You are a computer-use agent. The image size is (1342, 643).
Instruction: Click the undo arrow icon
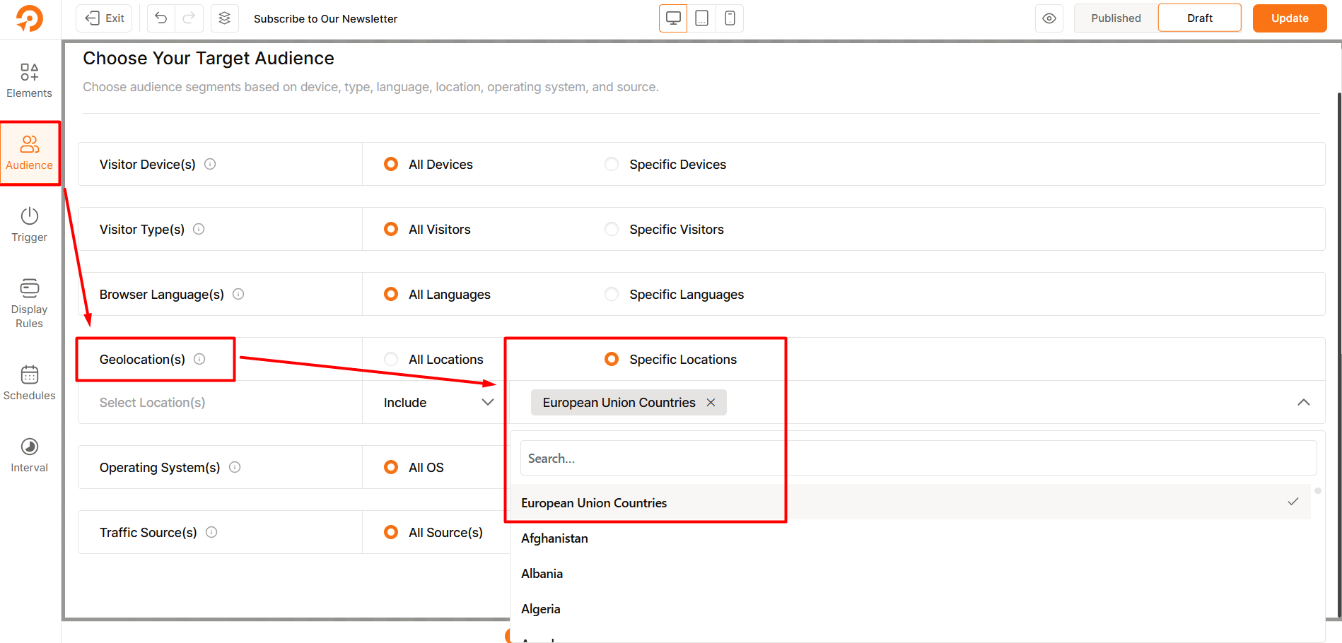point(161,18)
